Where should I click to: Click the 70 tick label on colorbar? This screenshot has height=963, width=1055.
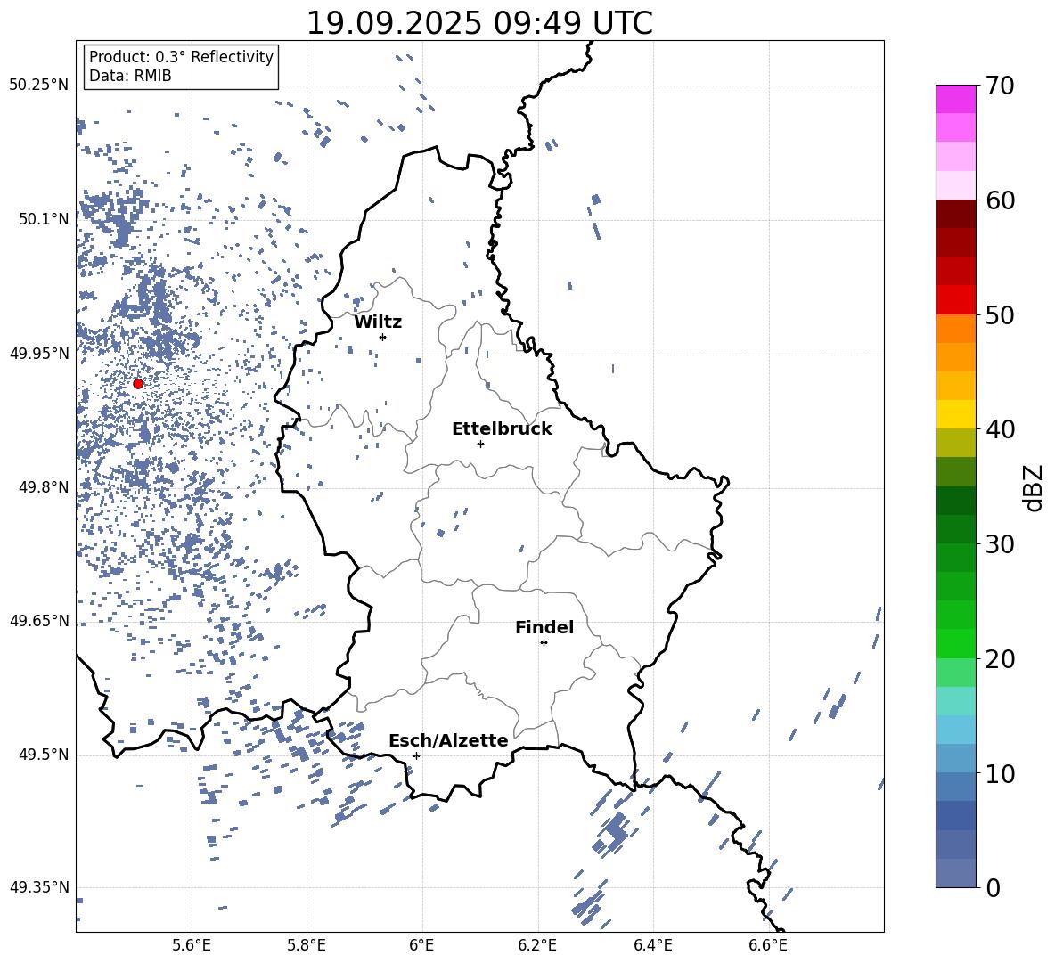[1000, 86]
